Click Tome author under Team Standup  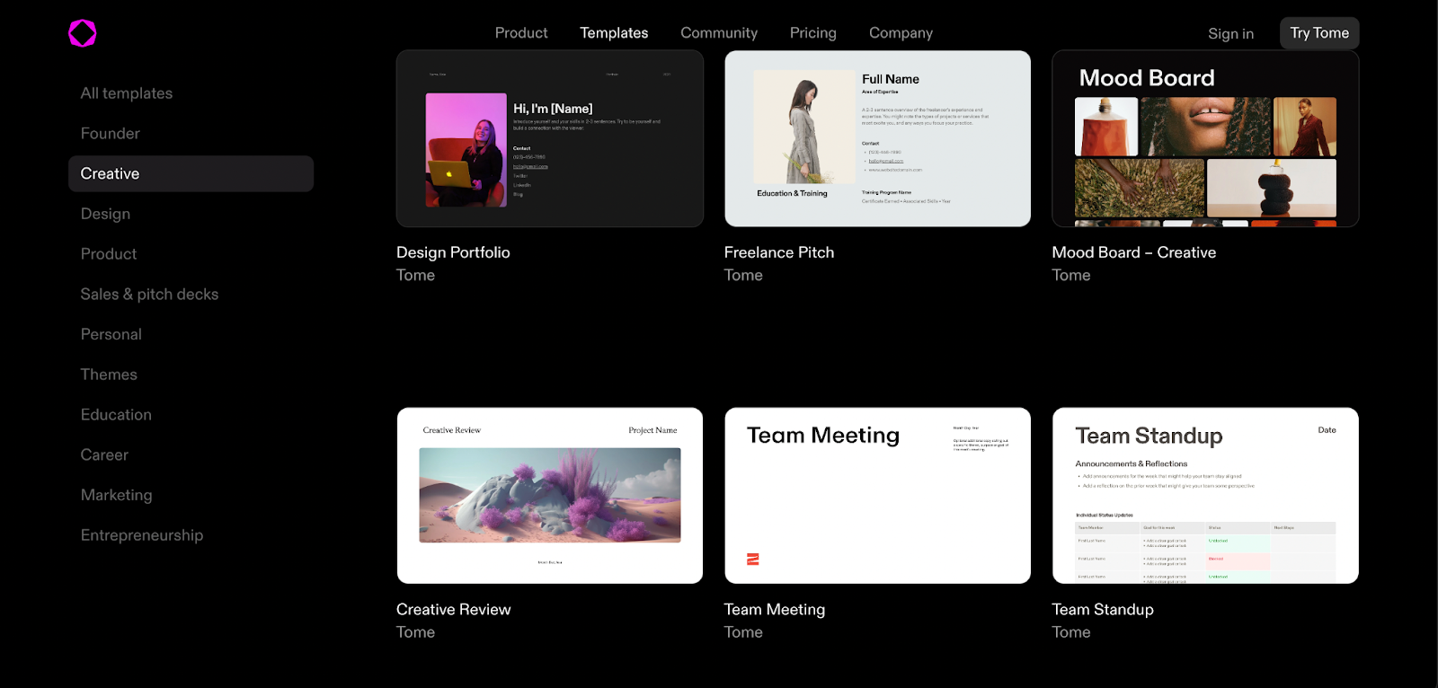tap(1071, 632)
